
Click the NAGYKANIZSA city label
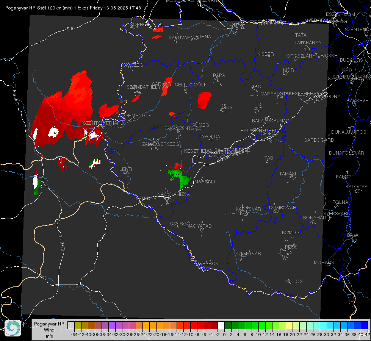point(174,194)
